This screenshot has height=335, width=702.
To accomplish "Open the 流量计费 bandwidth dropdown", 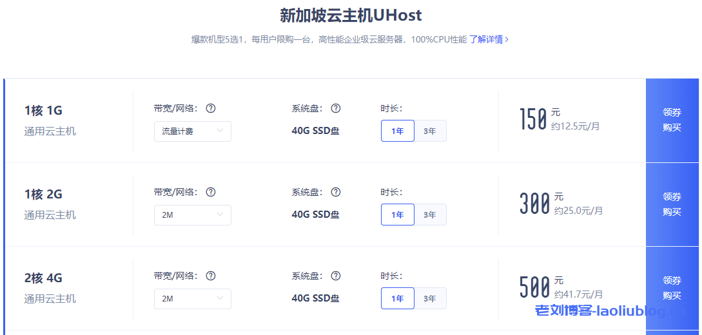I will click(192, 131).
